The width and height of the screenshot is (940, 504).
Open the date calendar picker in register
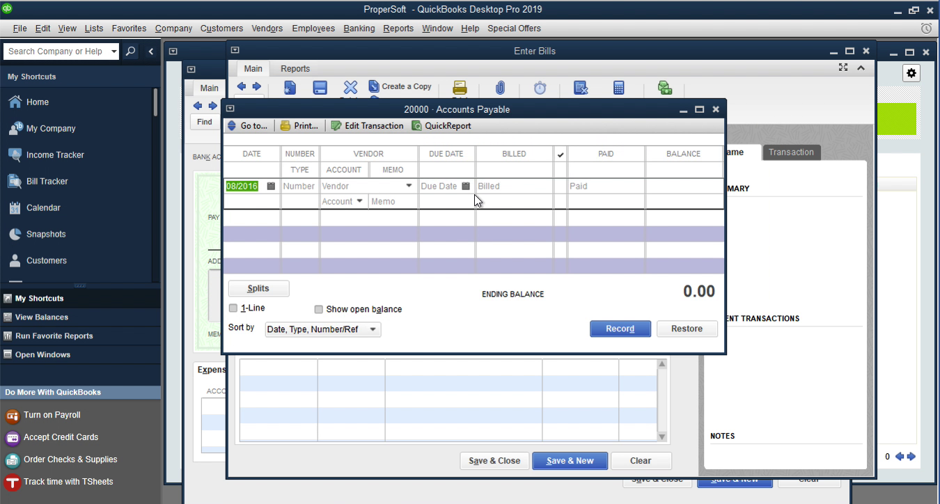[272, 187]
